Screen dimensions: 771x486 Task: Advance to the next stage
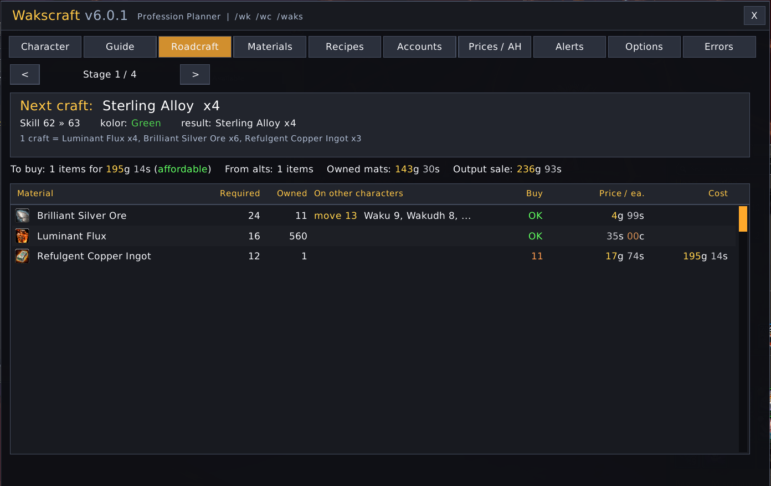tap(195, 74)
